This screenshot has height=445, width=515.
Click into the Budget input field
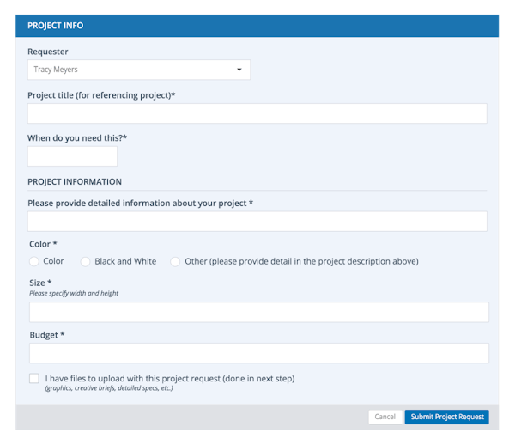click(258, 353)
